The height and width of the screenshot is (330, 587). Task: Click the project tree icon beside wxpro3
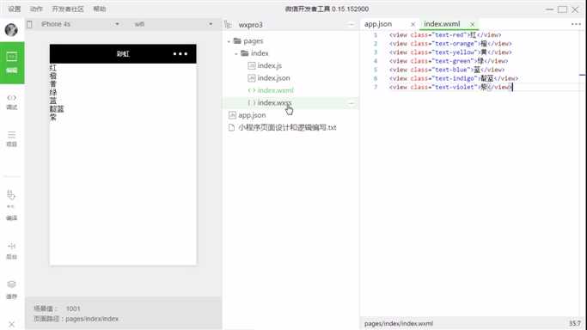click(228, 25)
